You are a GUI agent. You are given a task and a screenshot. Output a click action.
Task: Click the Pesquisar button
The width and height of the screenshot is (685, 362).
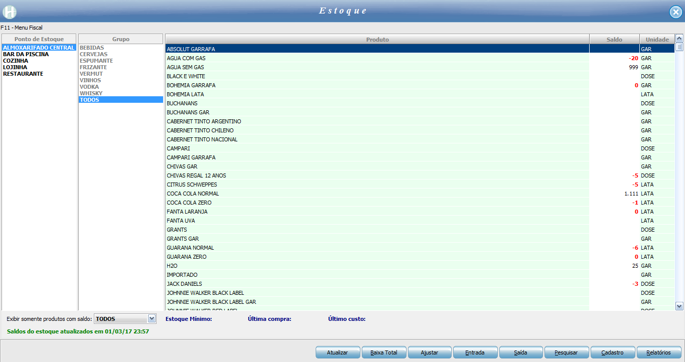coord(567,352)
